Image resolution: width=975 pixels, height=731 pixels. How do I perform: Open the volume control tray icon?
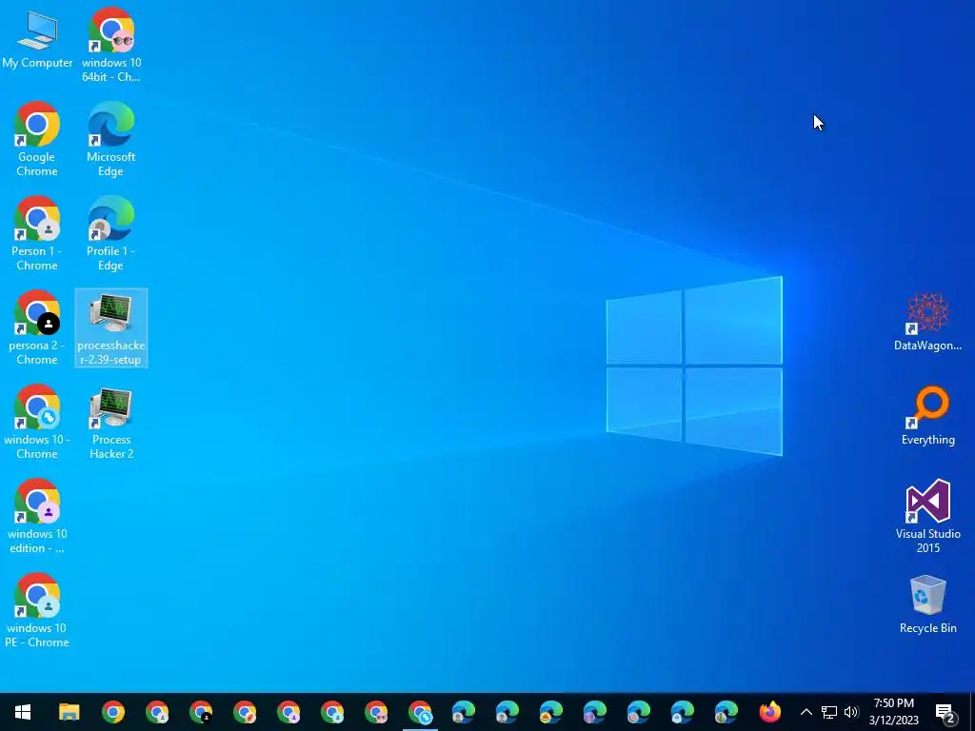click(851, 712)
